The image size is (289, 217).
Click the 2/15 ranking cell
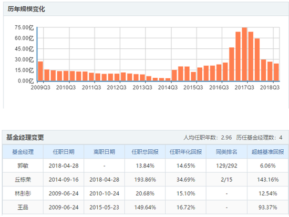[x=226, y=180]
